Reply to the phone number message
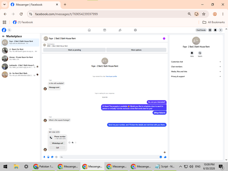The width and height of the screenshot is (228, 171). [73, 142]
